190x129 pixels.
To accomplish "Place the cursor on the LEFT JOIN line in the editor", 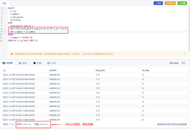I will tap(38, 29).
